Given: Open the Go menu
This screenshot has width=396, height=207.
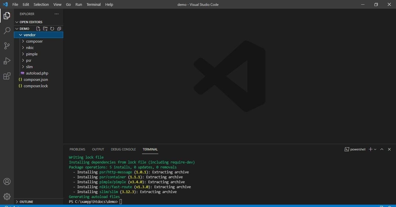Looking at the screenshot, I should tap(68, 4).
